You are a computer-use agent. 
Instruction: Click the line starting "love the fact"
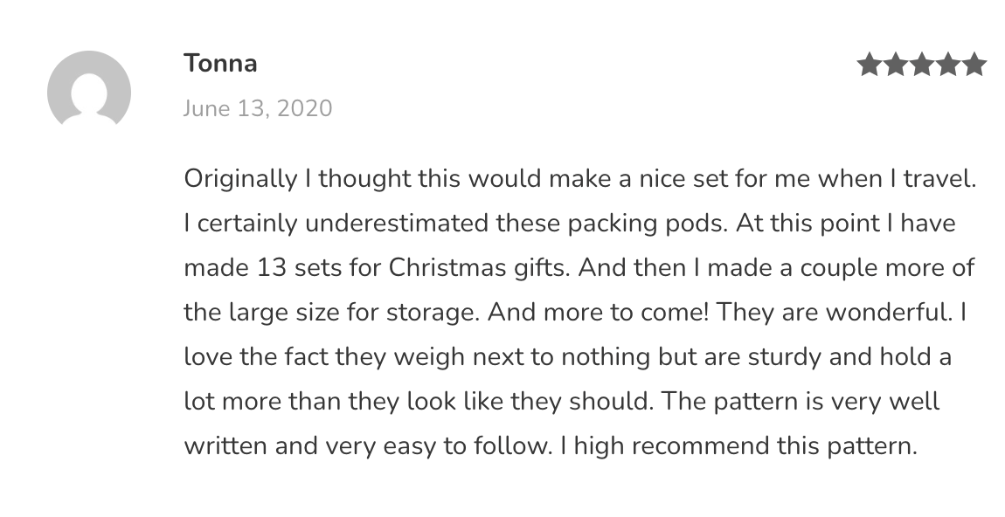[x=567, y=356]
